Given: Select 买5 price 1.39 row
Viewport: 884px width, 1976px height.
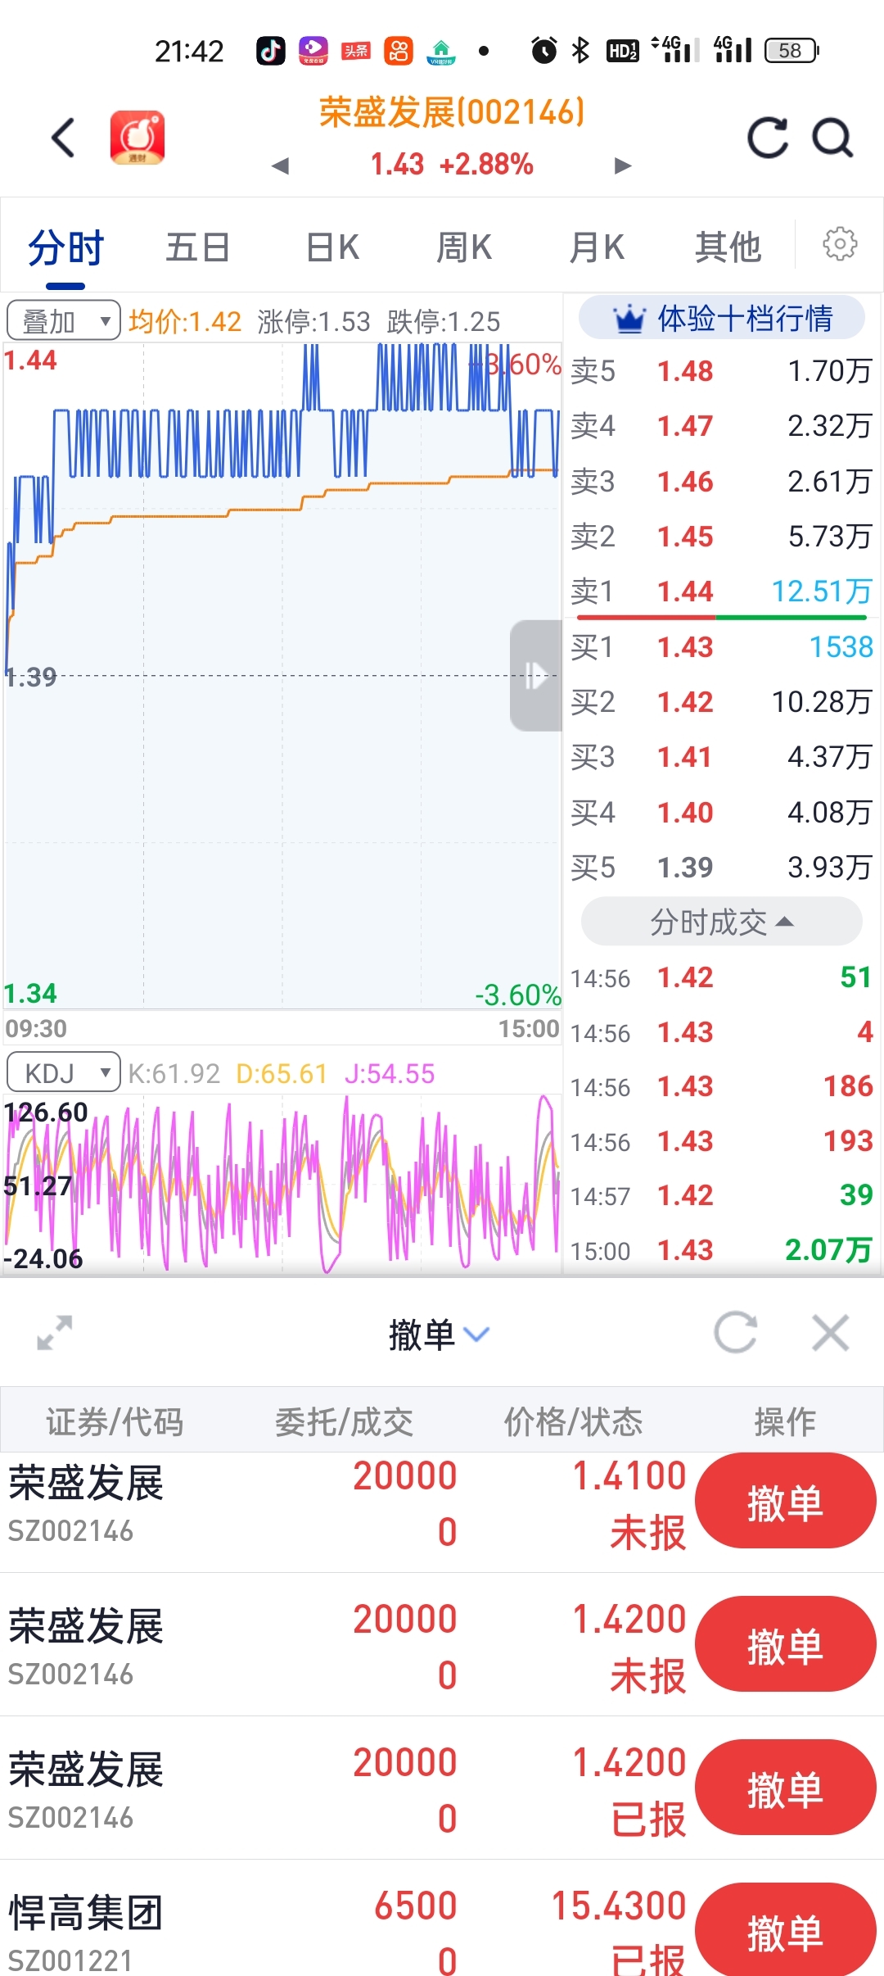Looking at the screenshot, I should (721, 868).
